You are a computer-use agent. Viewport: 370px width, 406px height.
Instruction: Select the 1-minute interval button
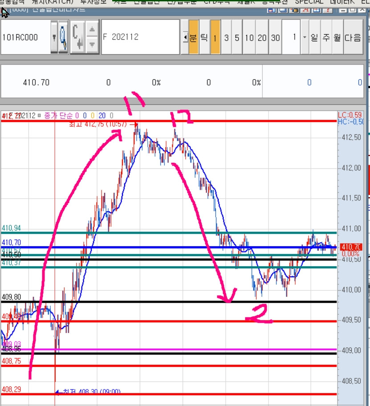tap(215, 37)
